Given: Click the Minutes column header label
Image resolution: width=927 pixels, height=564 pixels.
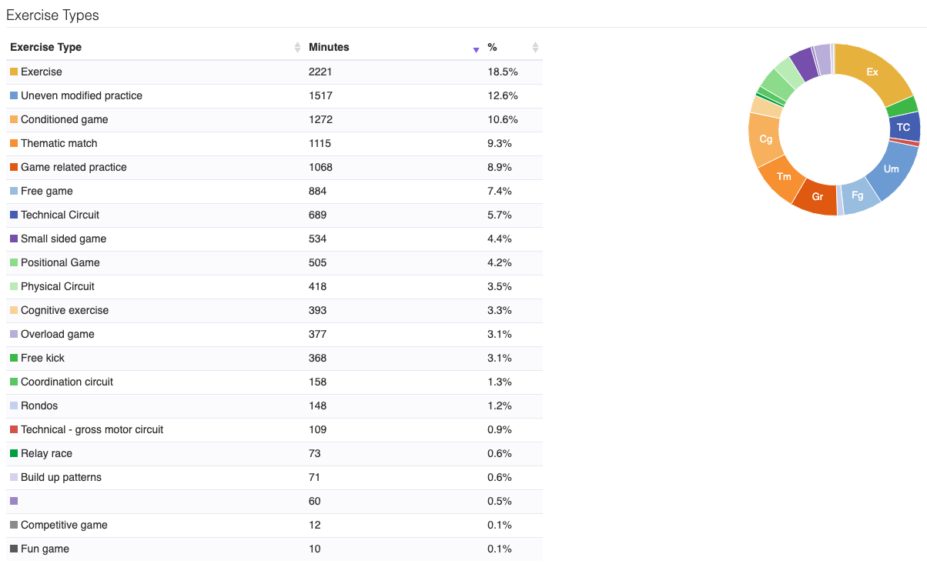Looking at the screenshot, I should tap(329, 47).
